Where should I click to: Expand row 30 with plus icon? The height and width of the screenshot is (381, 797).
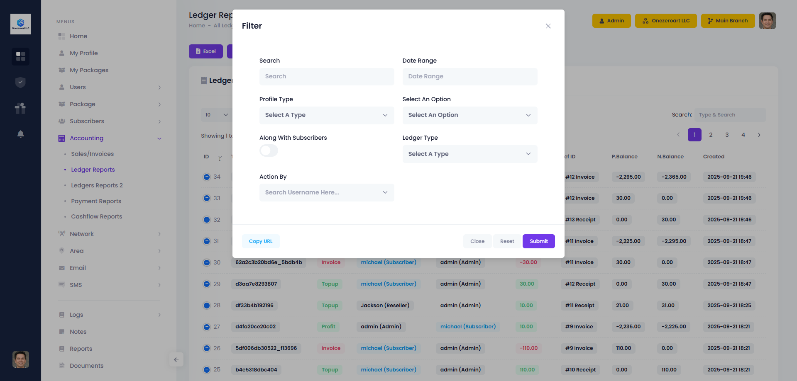point(207,262)
